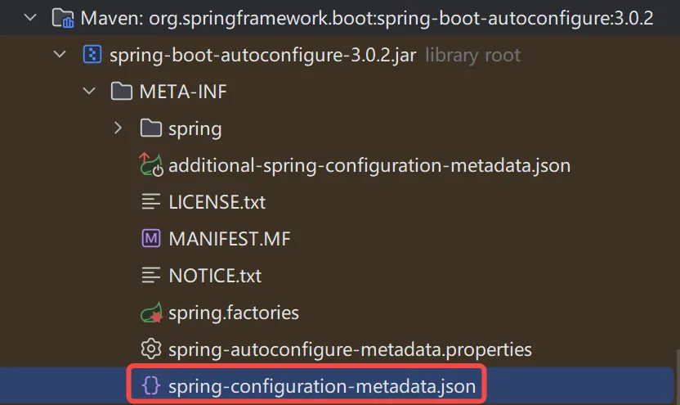Image resolution: width=680 pixels, height=405 pixels.
Task: Click the Maven library folder icon
Action: 63,18
